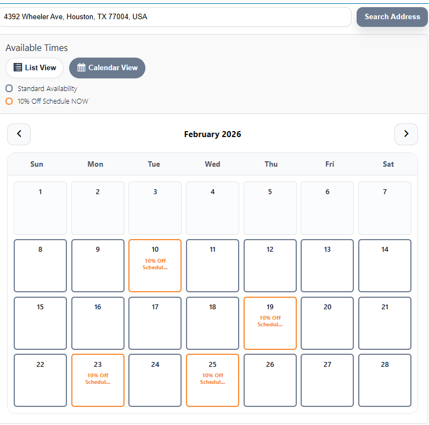Image resolution: width=429 pixels, height=425 pixels.
Task: Choose February 8 in the calendar
Action: pos(40,265)
